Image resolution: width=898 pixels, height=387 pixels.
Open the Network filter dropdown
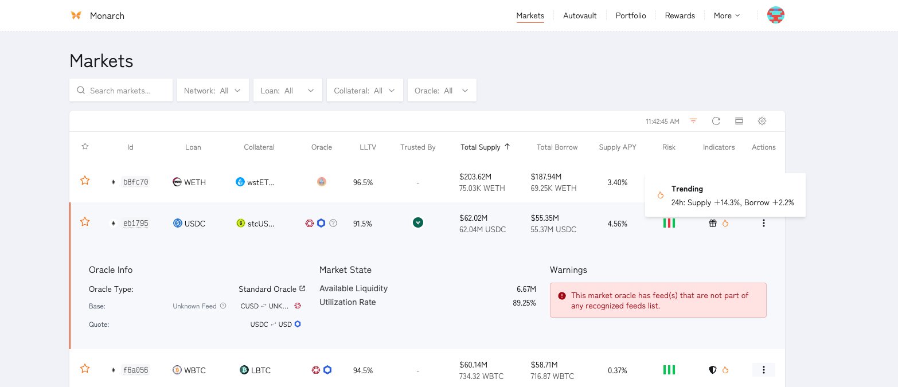coord(213,91)
